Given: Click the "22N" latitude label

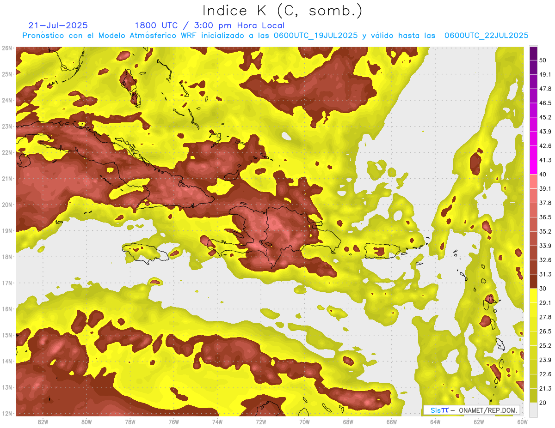Looking at the screenshot, I should point(7,152).
